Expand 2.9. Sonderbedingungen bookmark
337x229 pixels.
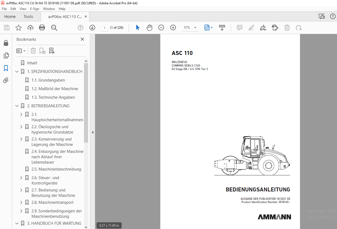[21, 211]
